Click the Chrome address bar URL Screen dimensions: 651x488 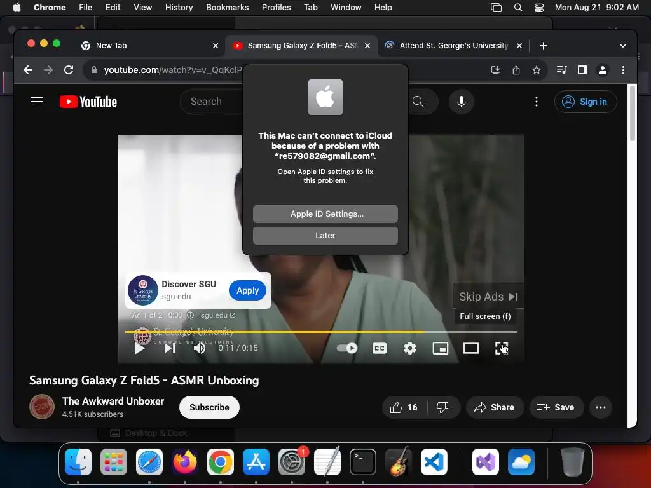click(x=172, y=70)
